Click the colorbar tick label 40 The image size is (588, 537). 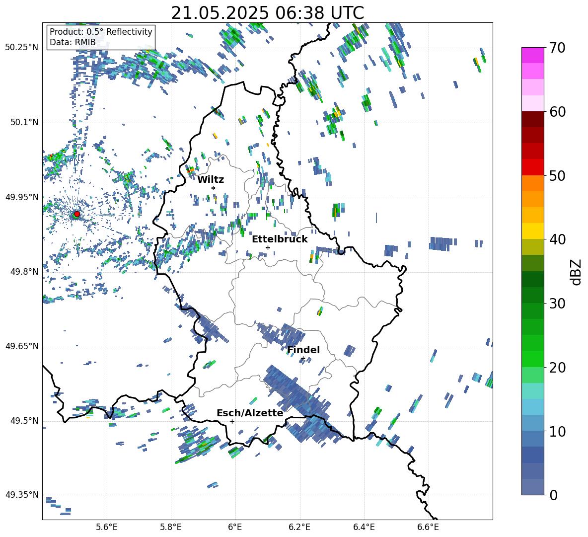(558, 239)
